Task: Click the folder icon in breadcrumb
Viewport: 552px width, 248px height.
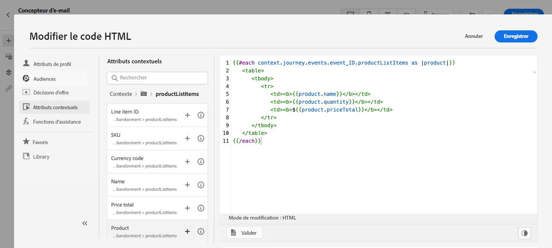Action: pyautogui.click(x=144, y=94)
